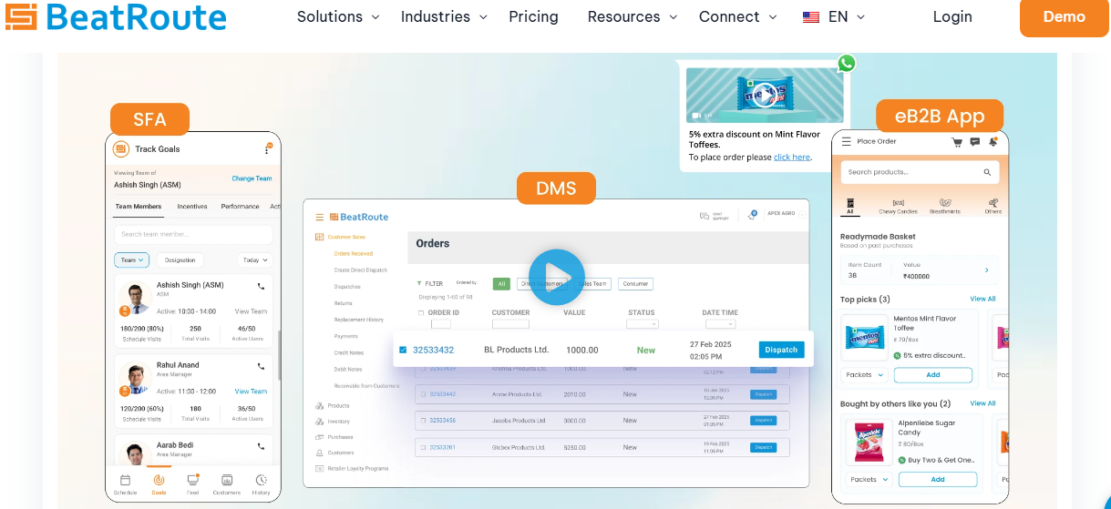Open the Packets dropdown under Alpenliebe Sugar Candy
Image resolution: width=1111 pixels, height=509 pixels.
[x=869, y=479]
